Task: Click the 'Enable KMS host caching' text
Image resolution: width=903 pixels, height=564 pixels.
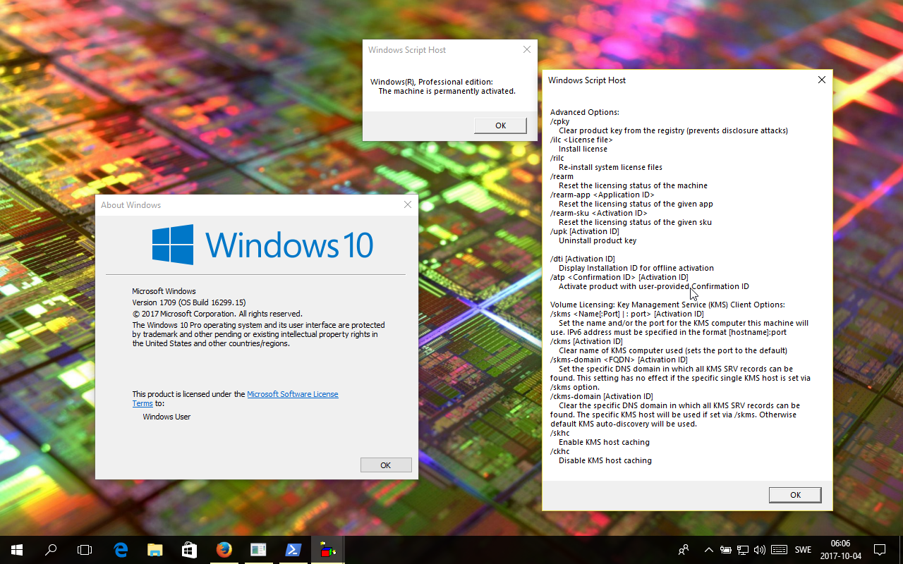Action: 604,442
